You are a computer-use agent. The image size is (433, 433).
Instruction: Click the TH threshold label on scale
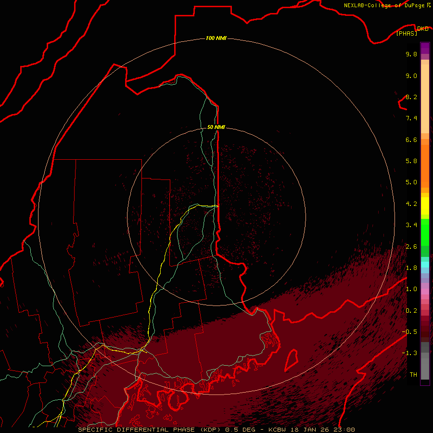pyautogui.click(x=413, y=374)
